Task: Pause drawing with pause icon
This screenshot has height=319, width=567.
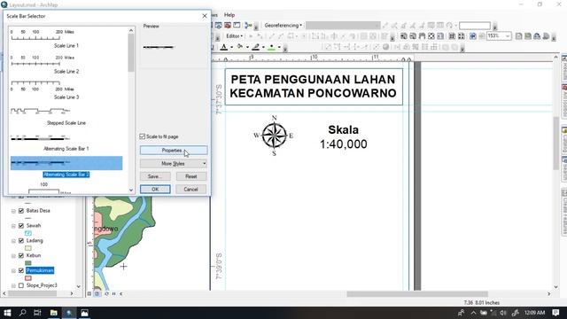Action: pos(113,293)
